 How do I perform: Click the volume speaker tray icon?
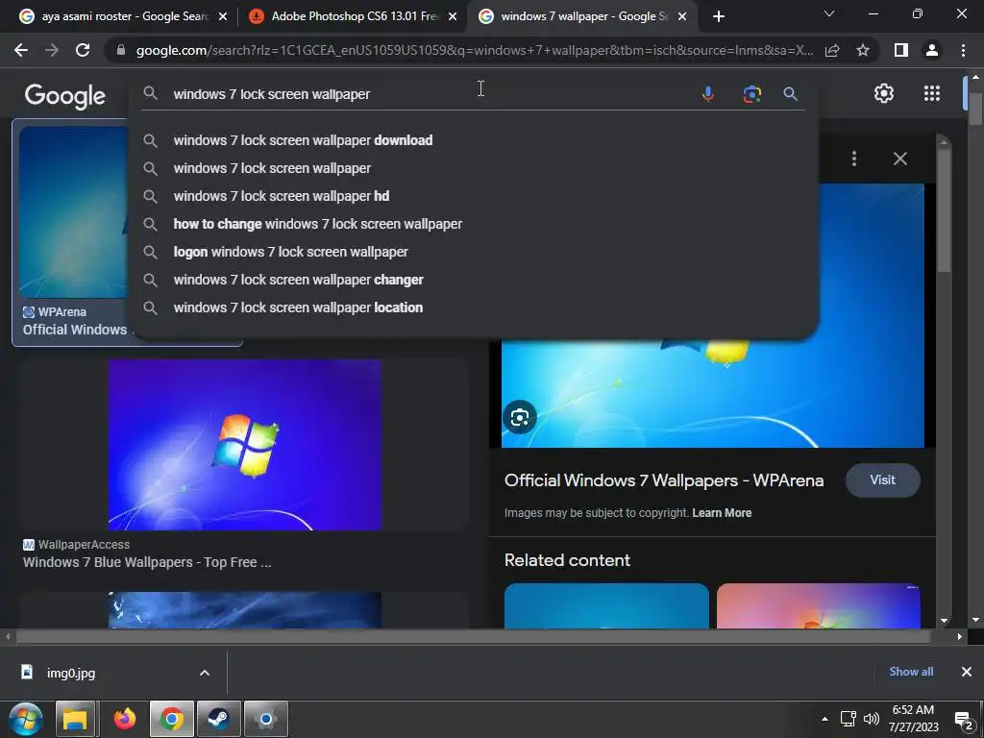pos(871,719)
